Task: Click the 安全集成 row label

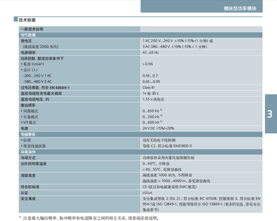Action: (28, 199)
